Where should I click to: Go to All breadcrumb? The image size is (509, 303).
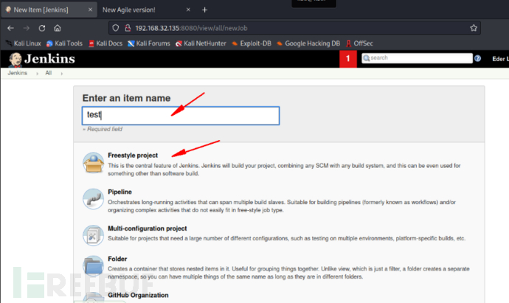pos(49,73)
